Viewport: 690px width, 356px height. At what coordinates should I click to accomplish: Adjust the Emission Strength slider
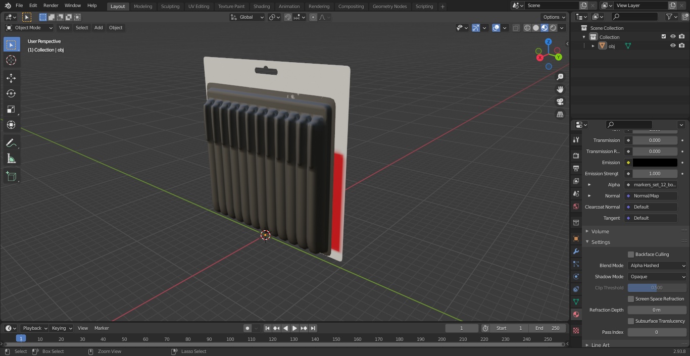coord(655,174)
